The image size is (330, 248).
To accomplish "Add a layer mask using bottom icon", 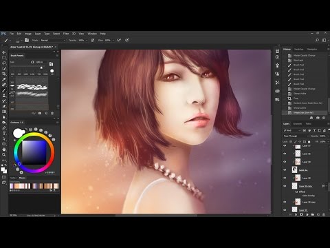I will pos(301,214).
